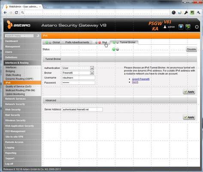Open the Definitions menu
Screen dimensions: 203x172
coord(22,58)
